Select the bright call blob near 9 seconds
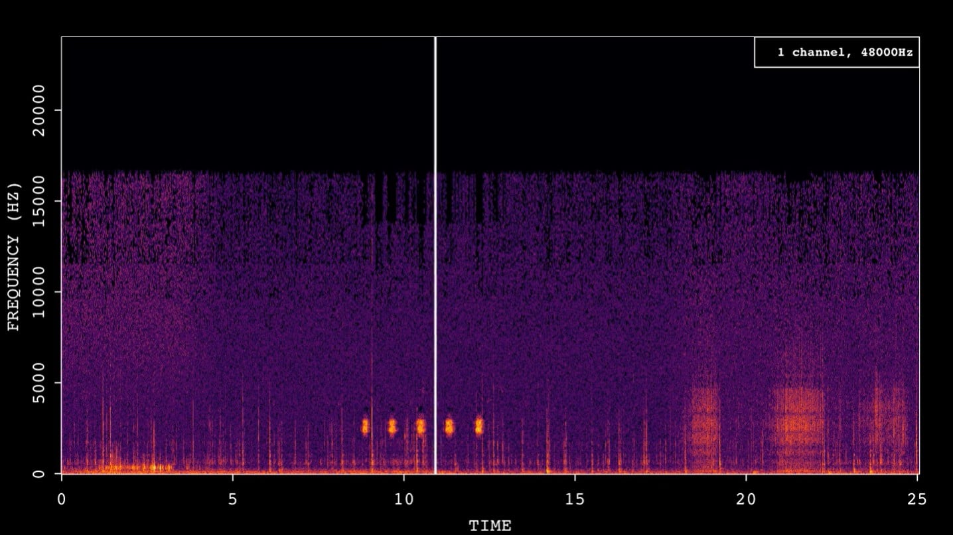Screen dimensions: 953x535 (x=366, y=425)
